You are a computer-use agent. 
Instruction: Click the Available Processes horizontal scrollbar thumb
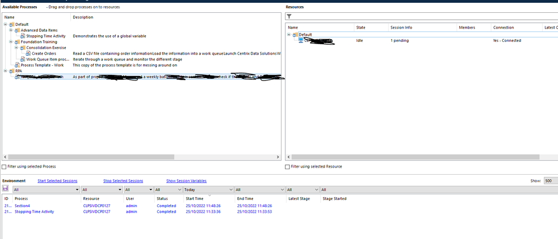91,157
